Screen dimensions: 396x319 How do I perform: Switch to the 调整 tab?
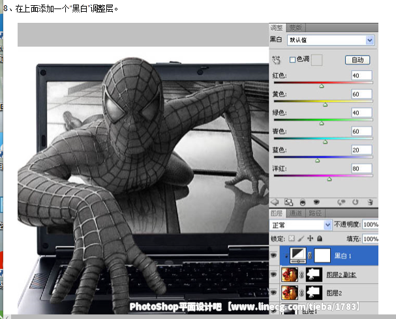tap(277, 27)
